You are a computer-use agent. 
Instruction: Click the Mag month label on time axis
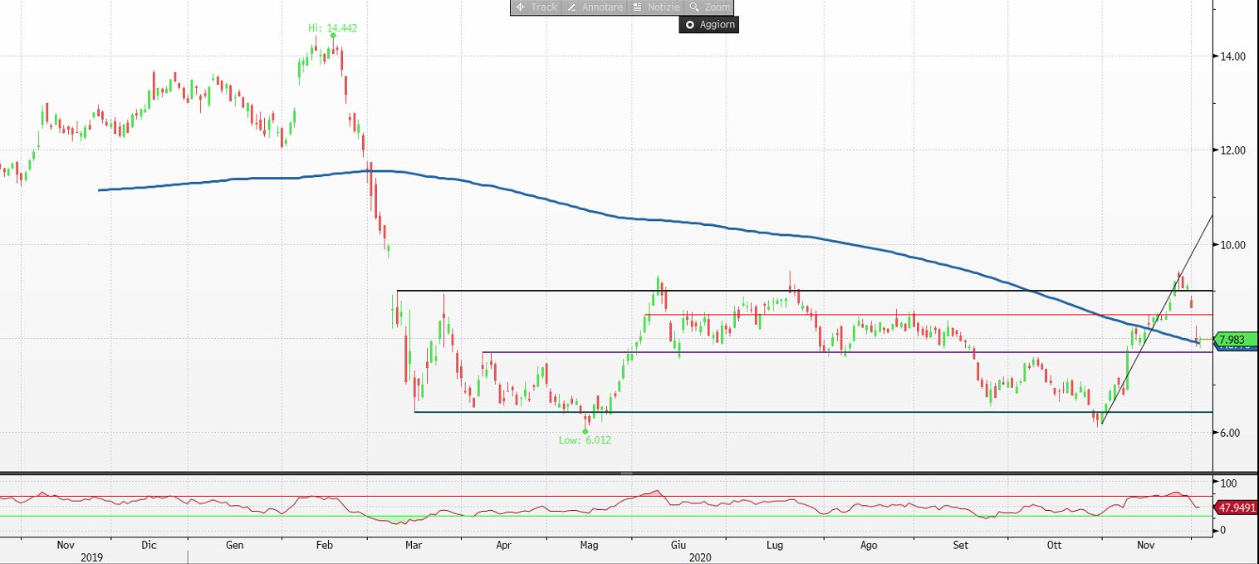589,546
